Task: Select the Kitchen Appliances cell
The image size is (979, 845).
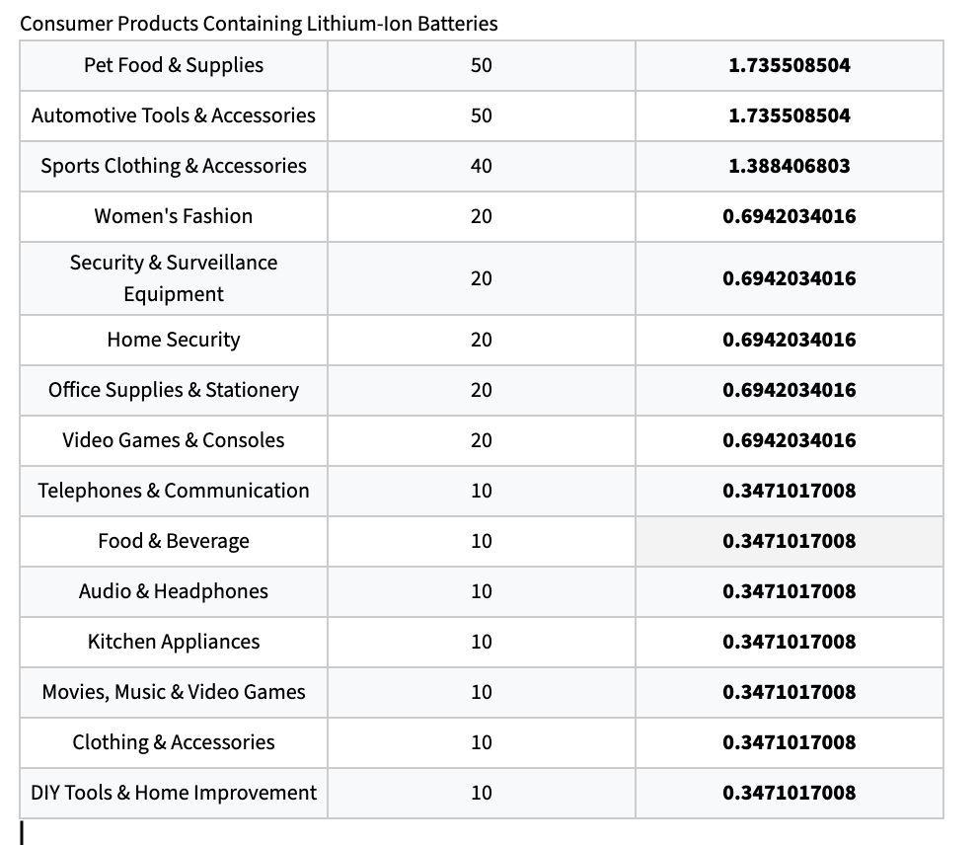Action: click(x=174, y=642)
